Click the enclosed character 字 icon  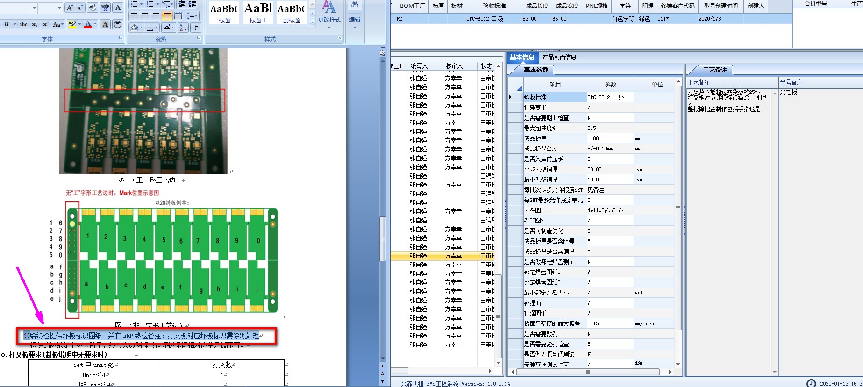118,24
